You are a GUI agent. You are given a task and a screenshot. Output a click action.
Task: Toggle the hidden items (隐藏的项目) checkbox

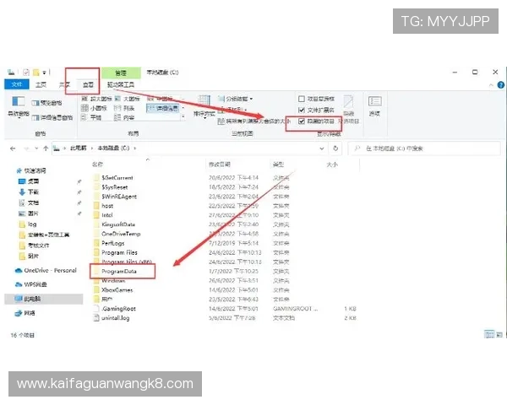[x=316, y=121]
